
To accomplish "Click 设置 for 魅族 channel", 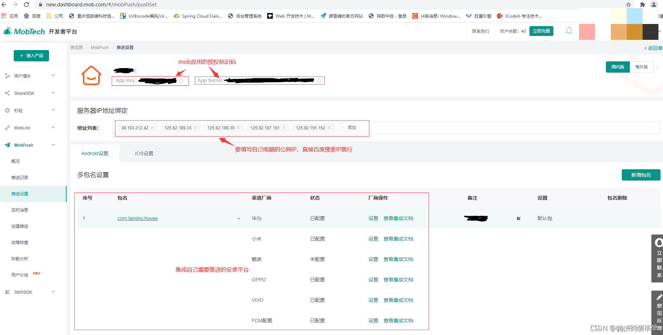I will tap(373, 259).
